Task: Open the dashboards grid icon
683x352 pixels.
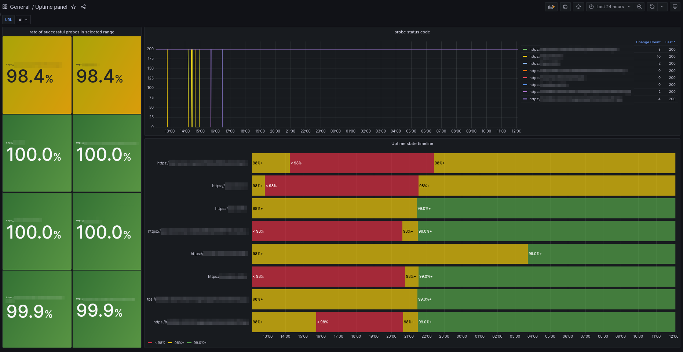Action: tap(5, 7)
